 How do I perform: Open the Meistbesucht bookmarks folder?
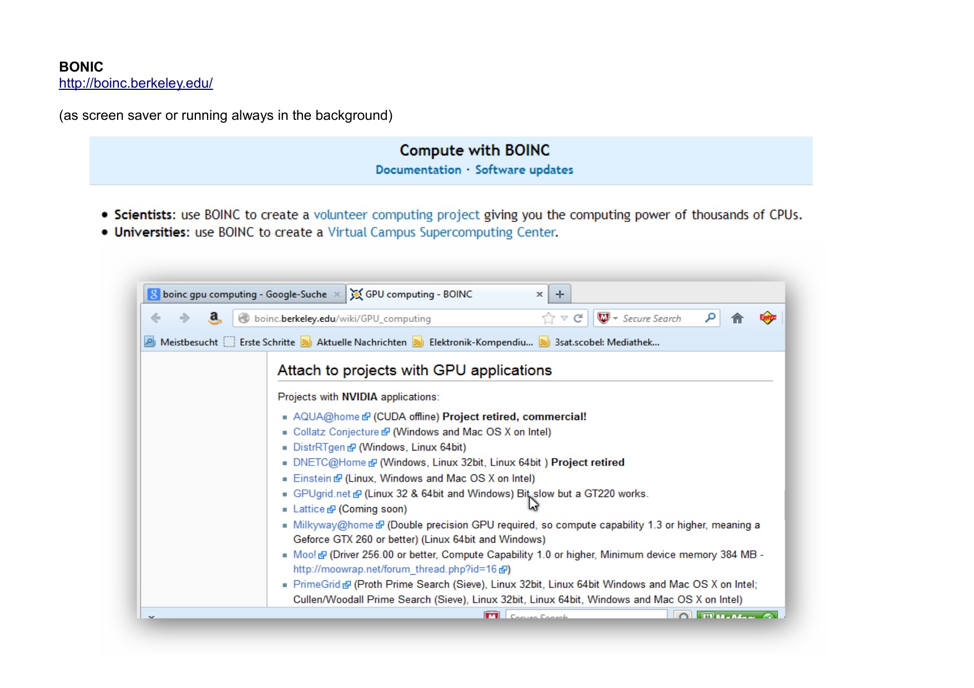click(181, 342)
